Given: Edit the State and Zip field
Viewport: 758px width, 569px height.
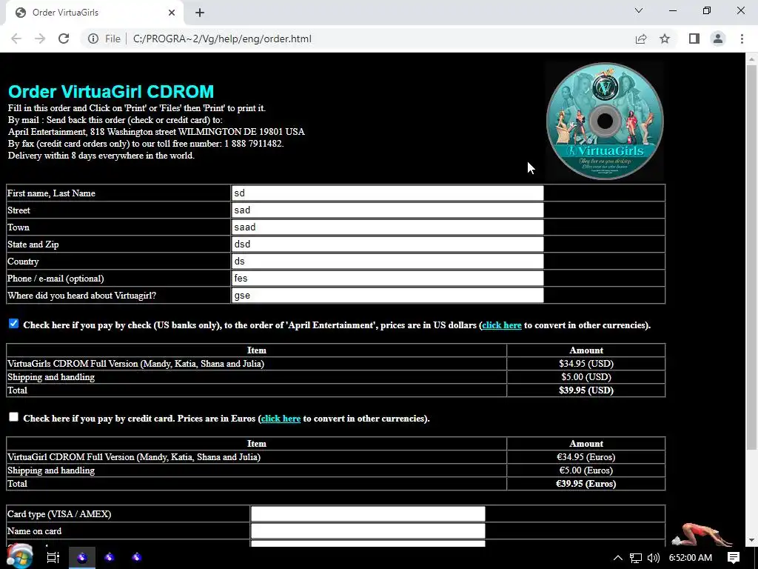Looking at the screenshot, I should coord(387,244).
